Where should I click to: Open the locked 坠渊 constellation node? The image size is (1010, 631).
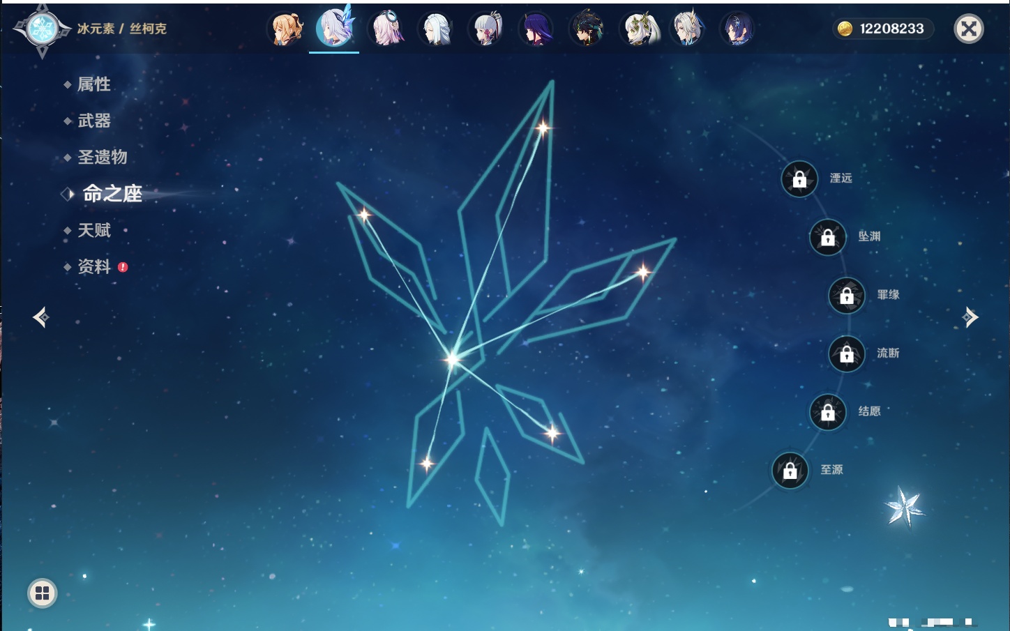[828, 237]
